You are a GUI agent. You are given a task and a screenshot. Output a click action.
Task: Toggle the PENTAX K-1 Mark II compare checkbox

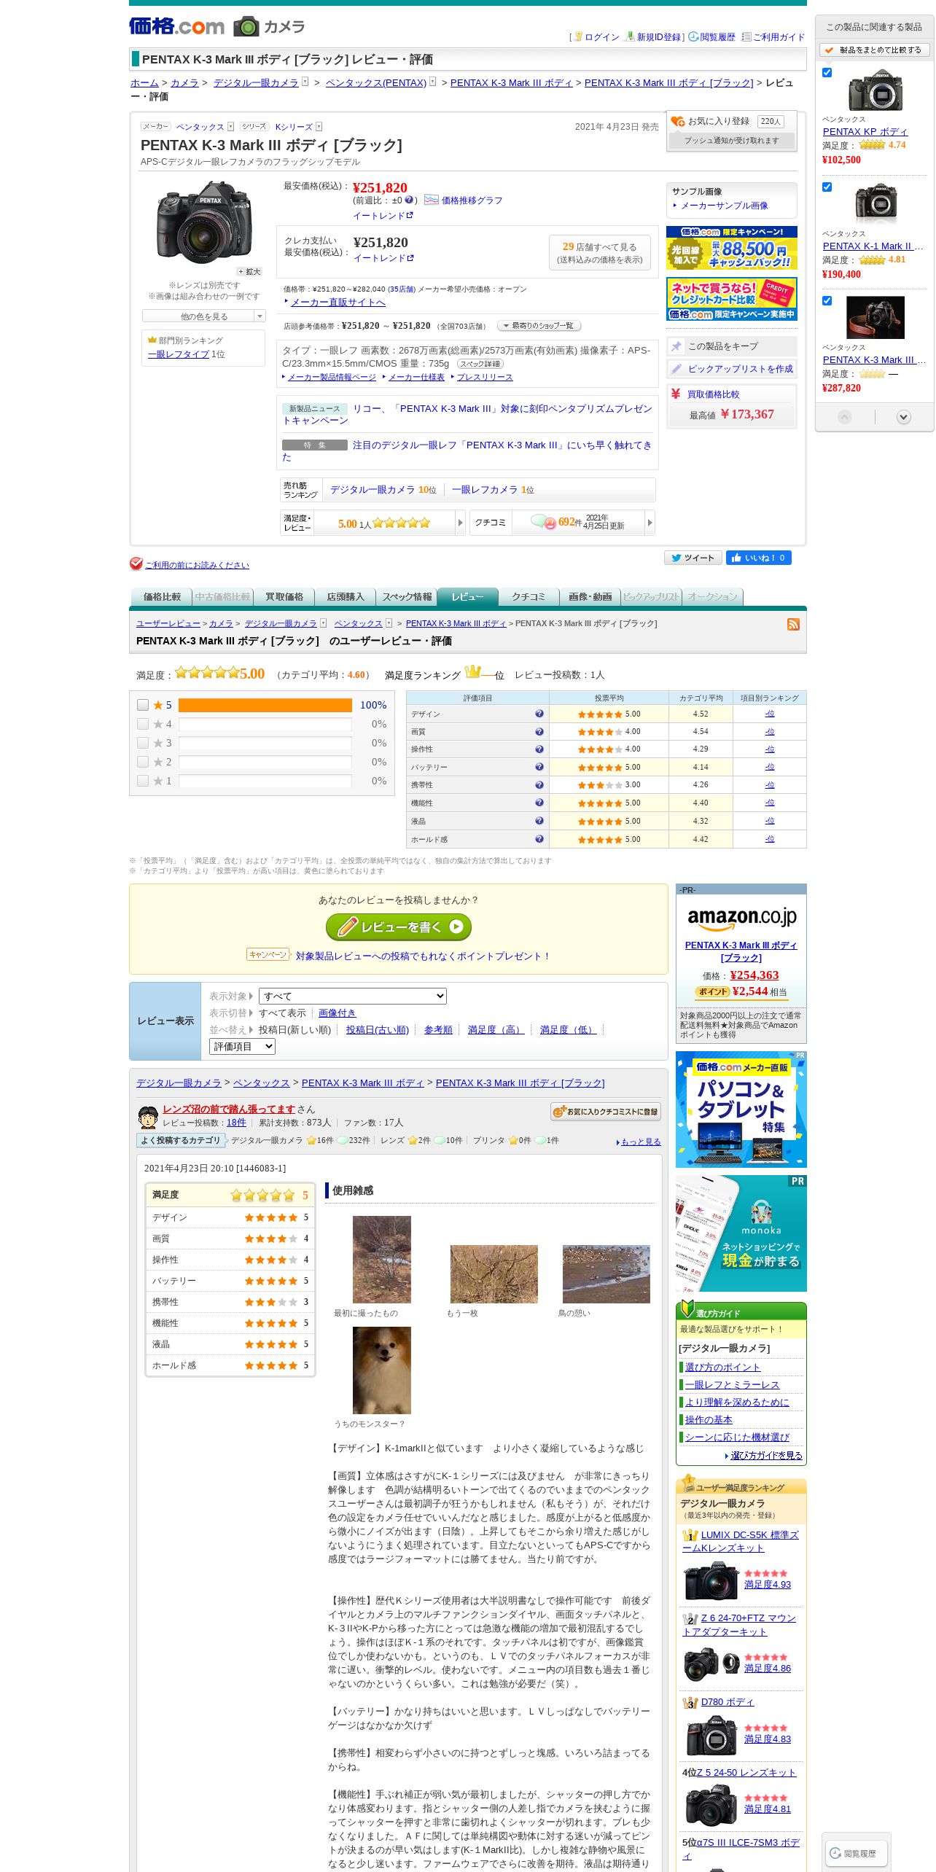(827, 187)
